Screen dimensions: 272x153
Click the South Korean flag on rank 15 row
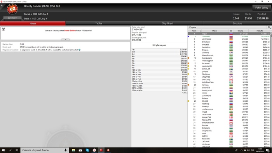click(231, 71)
